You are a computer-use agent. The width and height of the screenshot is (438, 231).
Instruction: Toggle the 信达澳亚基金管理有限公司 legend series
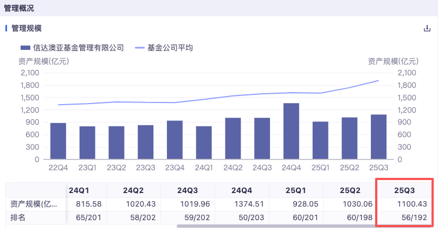(72, 48)
